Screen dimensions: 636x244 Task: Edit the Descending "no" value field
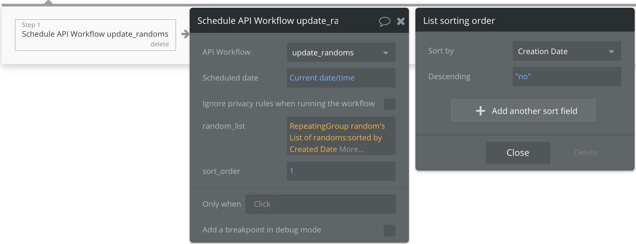coord(567,77)
